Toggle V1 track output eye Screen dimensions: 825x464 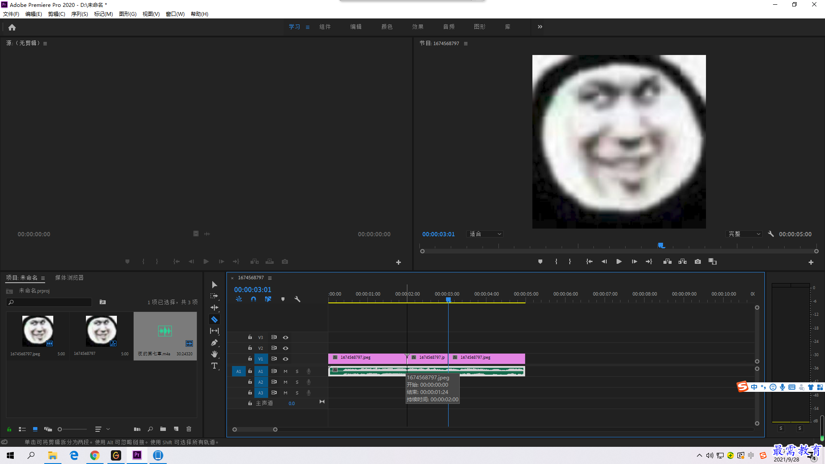[285, 359]
